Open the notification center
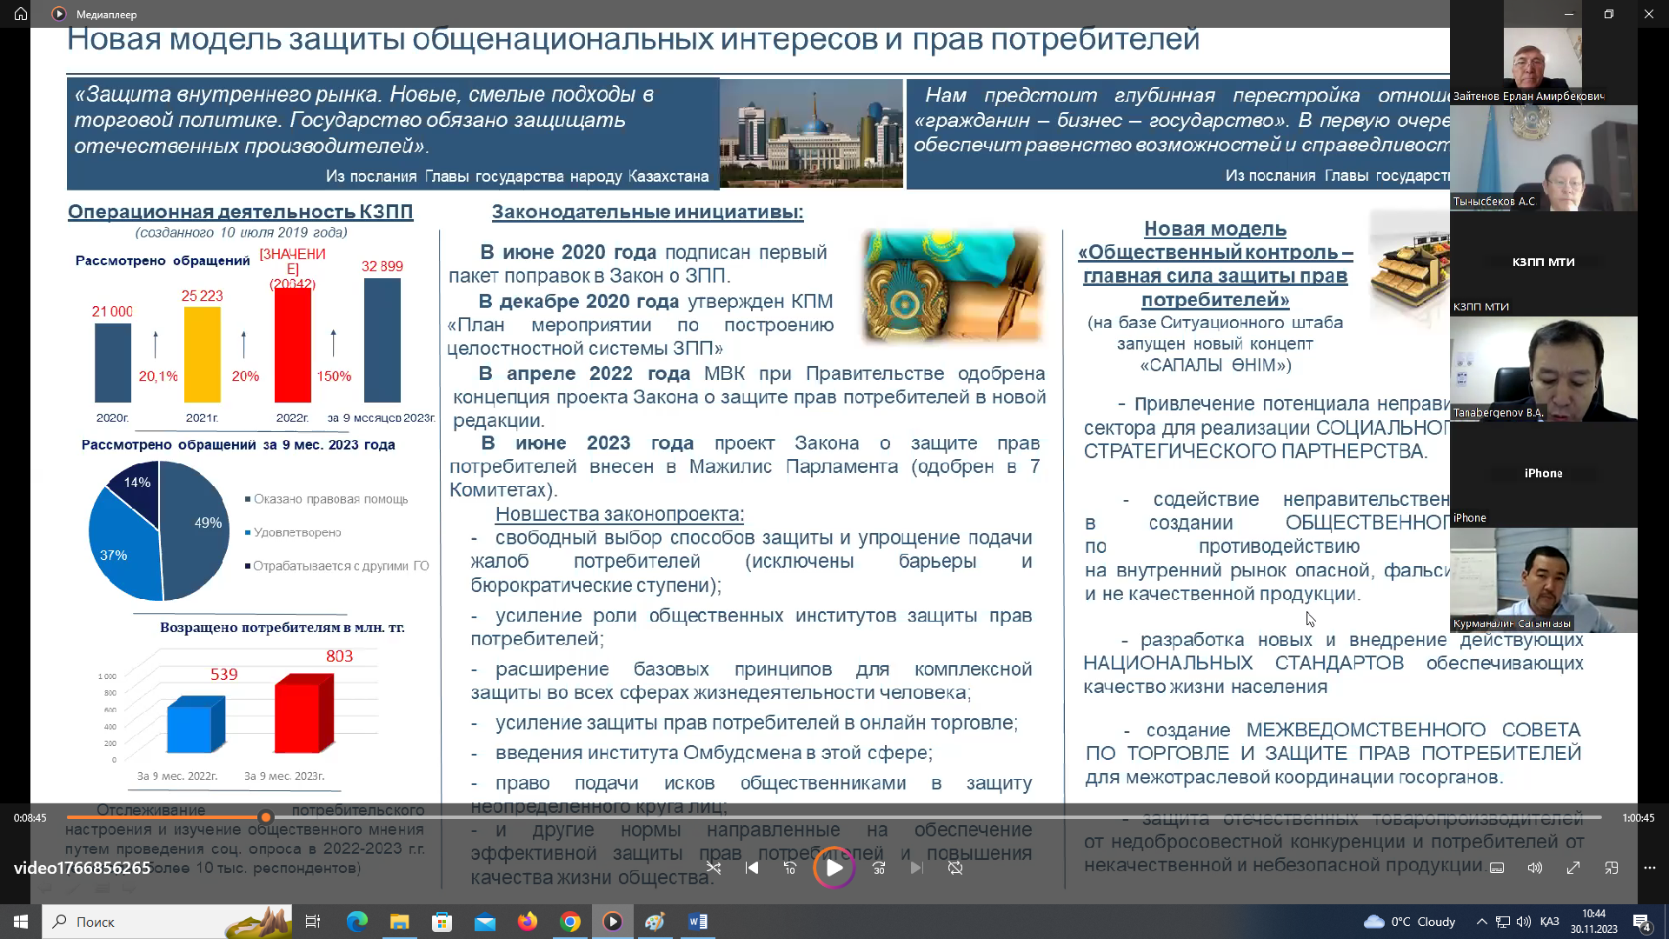Image resolution: width=1669 pixels, height=939 pixels. click(x=1642, y=922)
